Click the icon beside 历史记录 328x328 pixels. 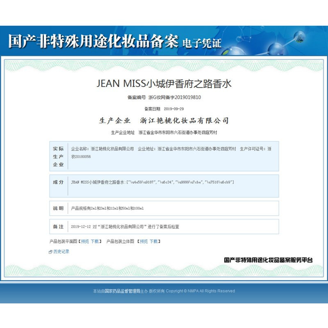pyautogui.click(x=50, y=252)
